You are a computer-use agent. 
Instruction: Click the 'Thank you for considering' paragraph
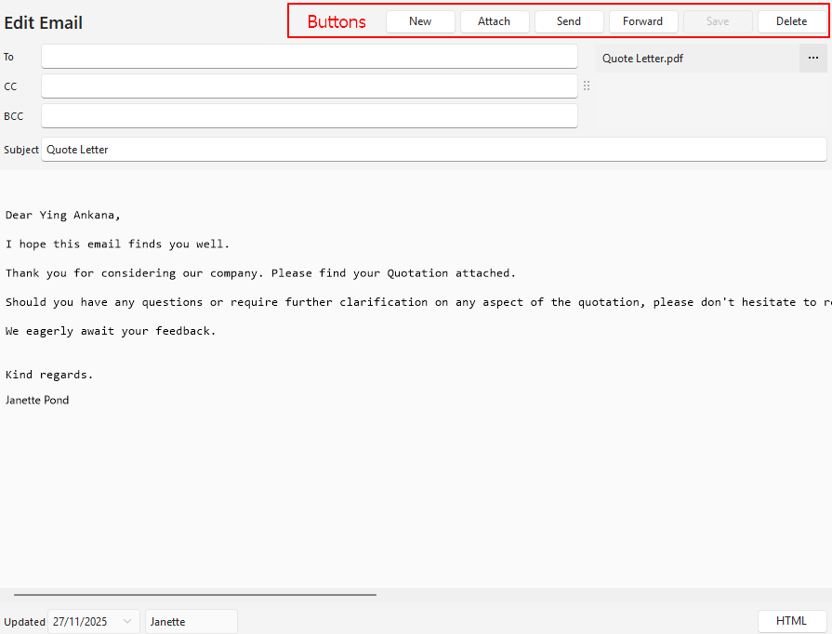click(x=260, y=273)
